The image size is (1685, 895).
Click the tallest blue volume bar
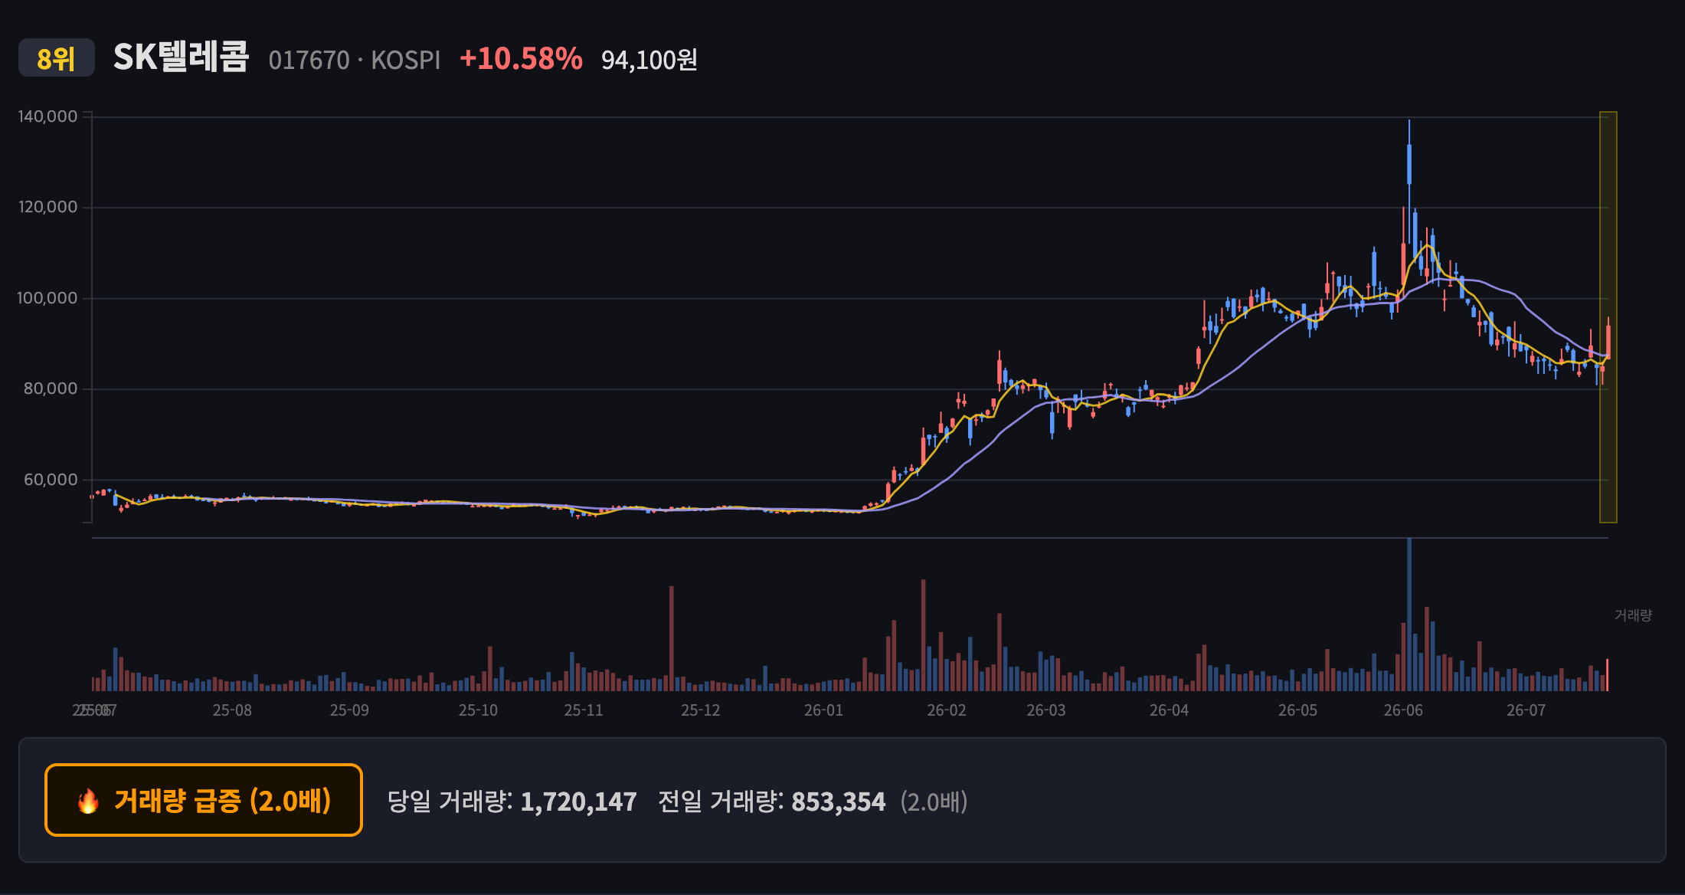[x=1409, y=615]
